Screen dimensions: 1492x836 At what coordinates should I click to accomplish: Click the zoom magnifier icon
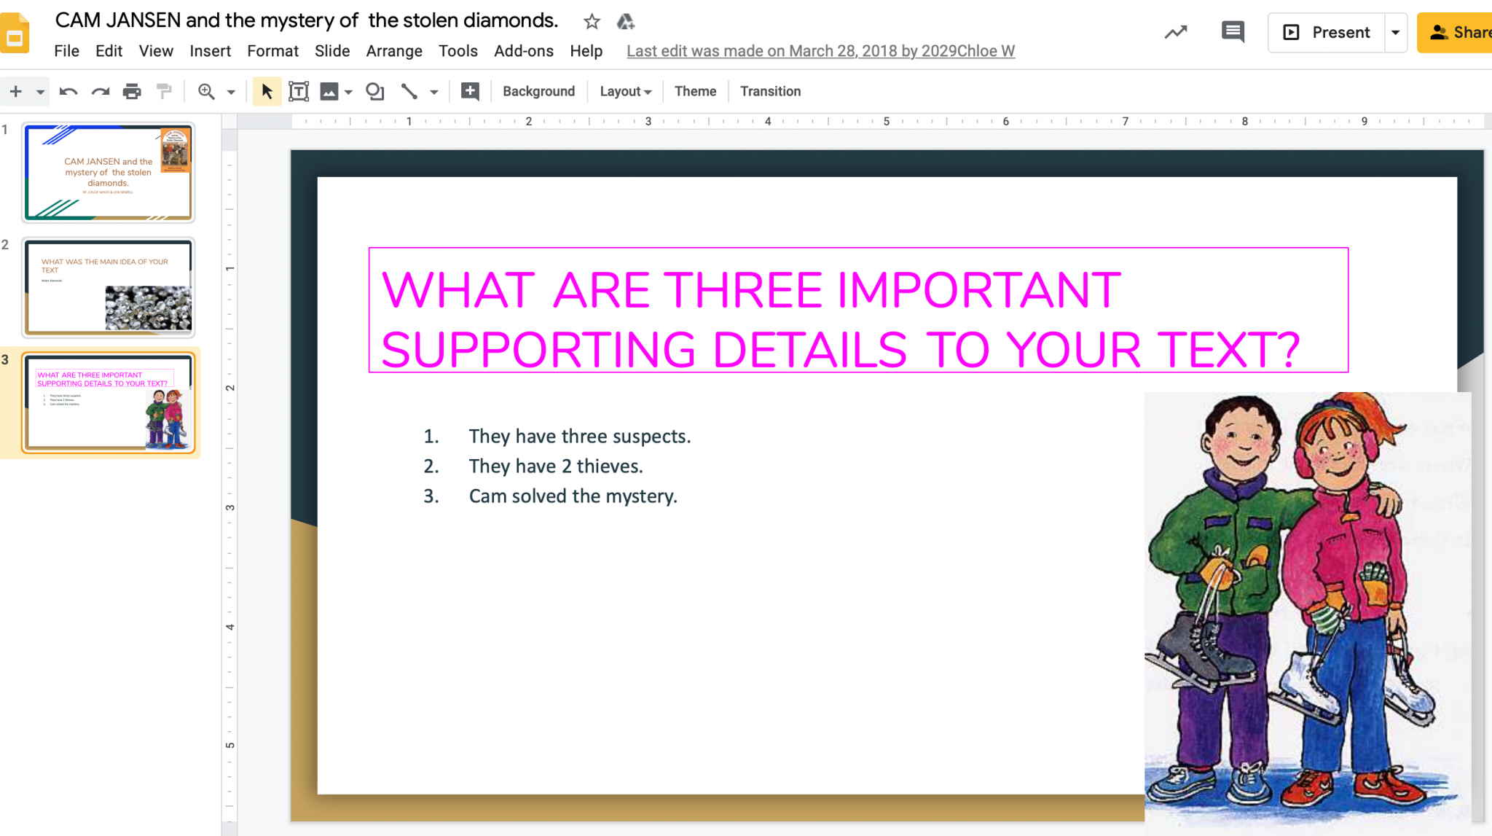click(x=206, y=91)
